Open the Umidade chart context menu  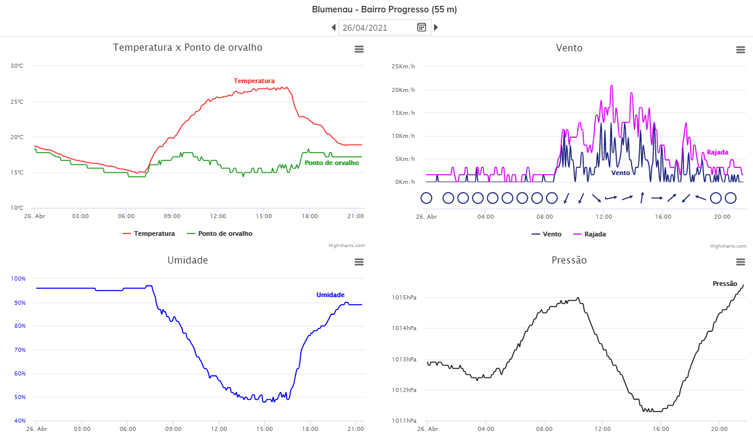pyautogui.click(x=359, y=262)
